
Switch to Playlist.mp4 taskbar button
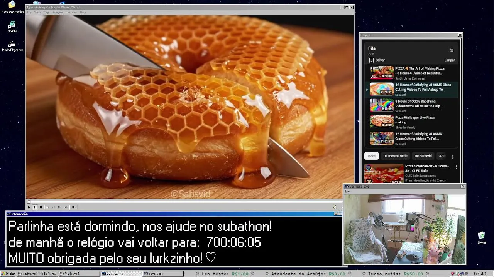[x=78, y=274]
